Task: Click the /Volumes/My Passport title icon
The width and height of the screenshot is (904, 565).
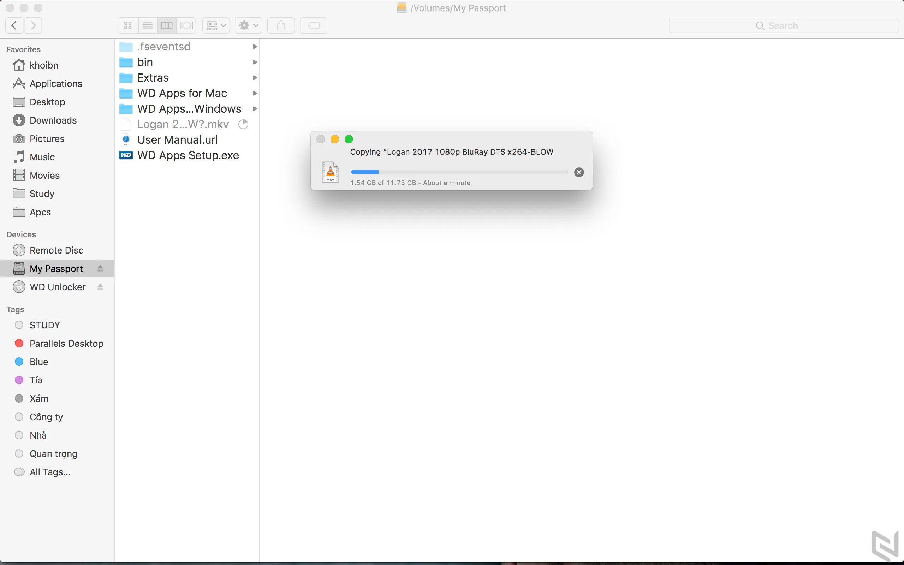Action: click(402, 8)
